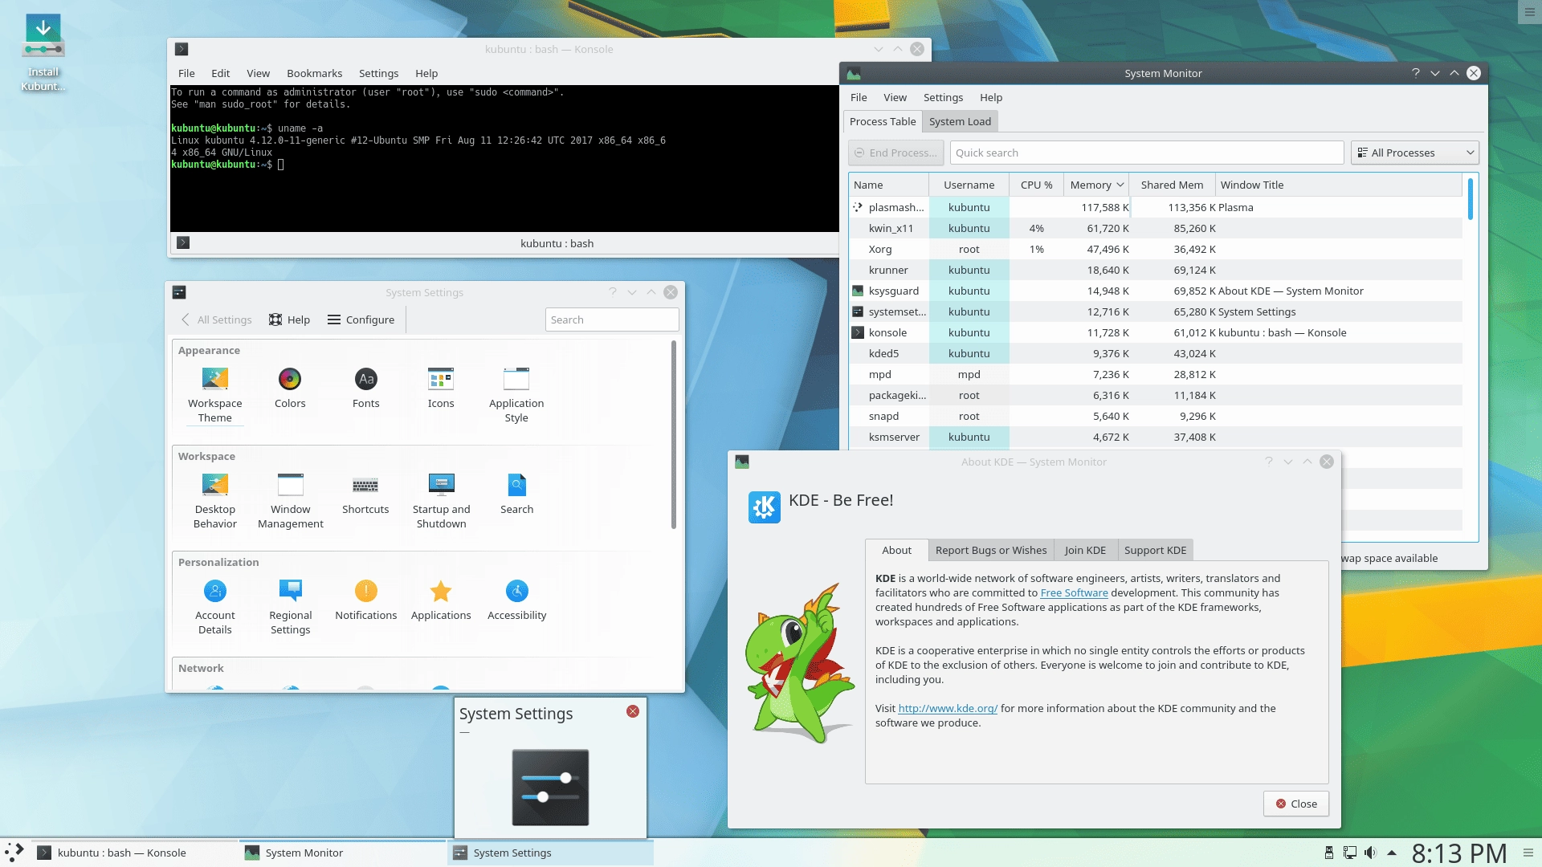
Task: Open the Install Kubuntu desktop icon
Action: click(x=43, y=52)
